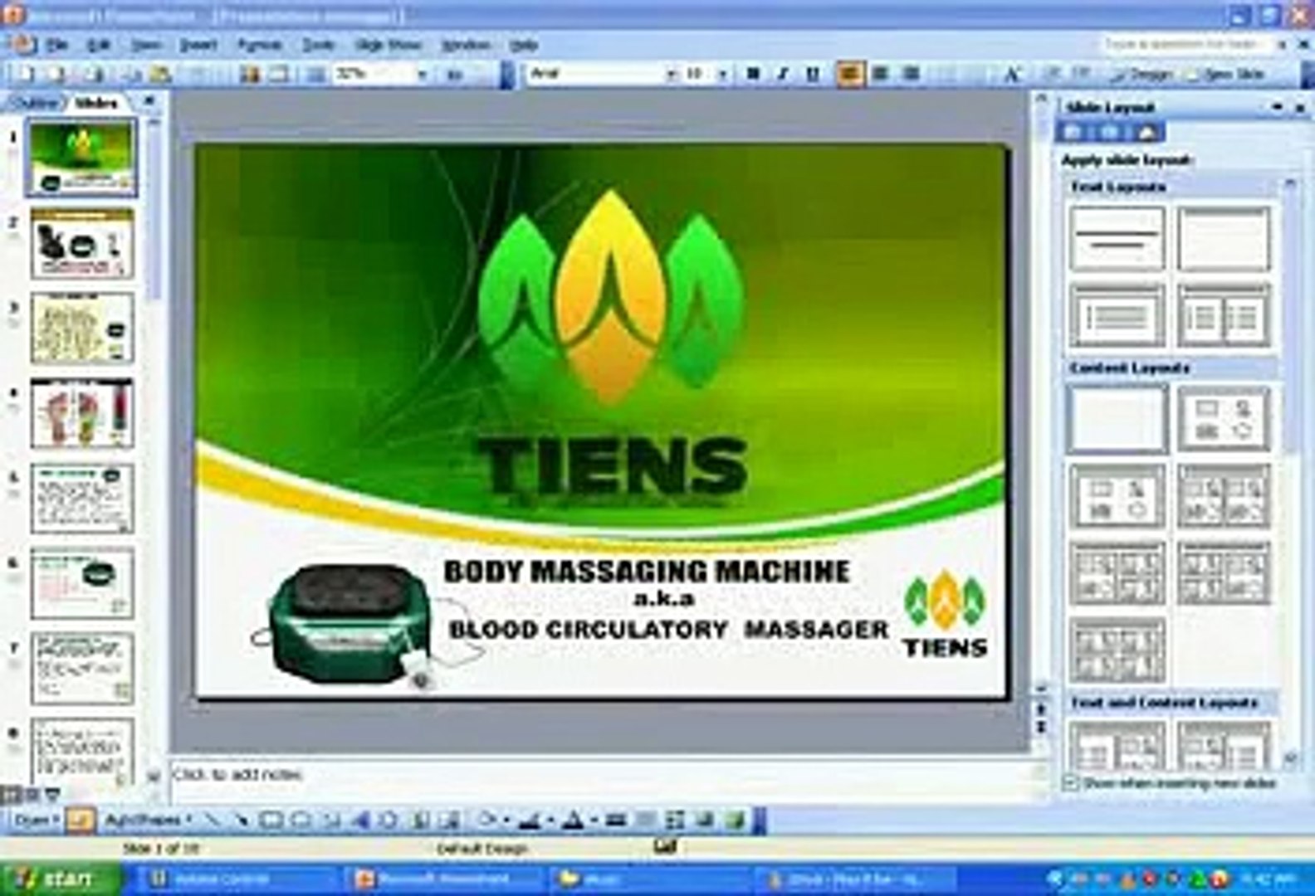This screenshot has width=1315, height=896.
Task: Open the Slide Layout pane title dropdown
Action: pos(1278,107)
